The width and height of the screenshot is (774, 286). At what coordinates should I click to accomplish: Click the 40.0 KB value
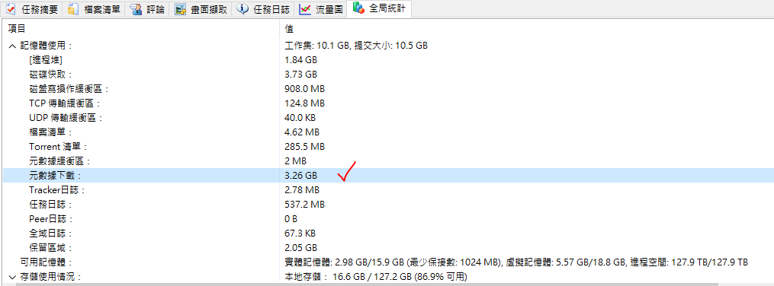pyautogui.click(x=300, y=118)
